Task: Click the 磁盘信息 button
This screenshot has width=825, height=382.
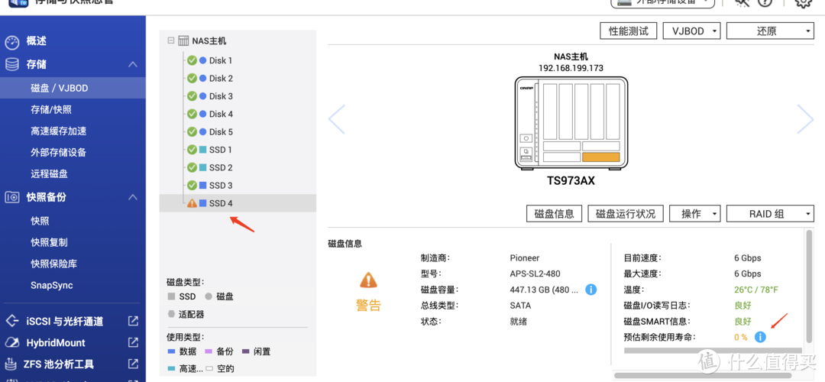Action: 554,214
